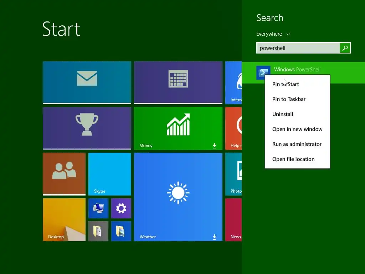Click the powershell search text field
This screenshot has height=274, width=365.
298,48
